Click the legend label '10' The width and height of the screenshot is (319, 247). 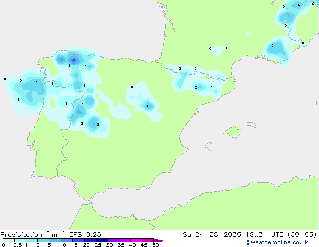[x=63, y=245]
